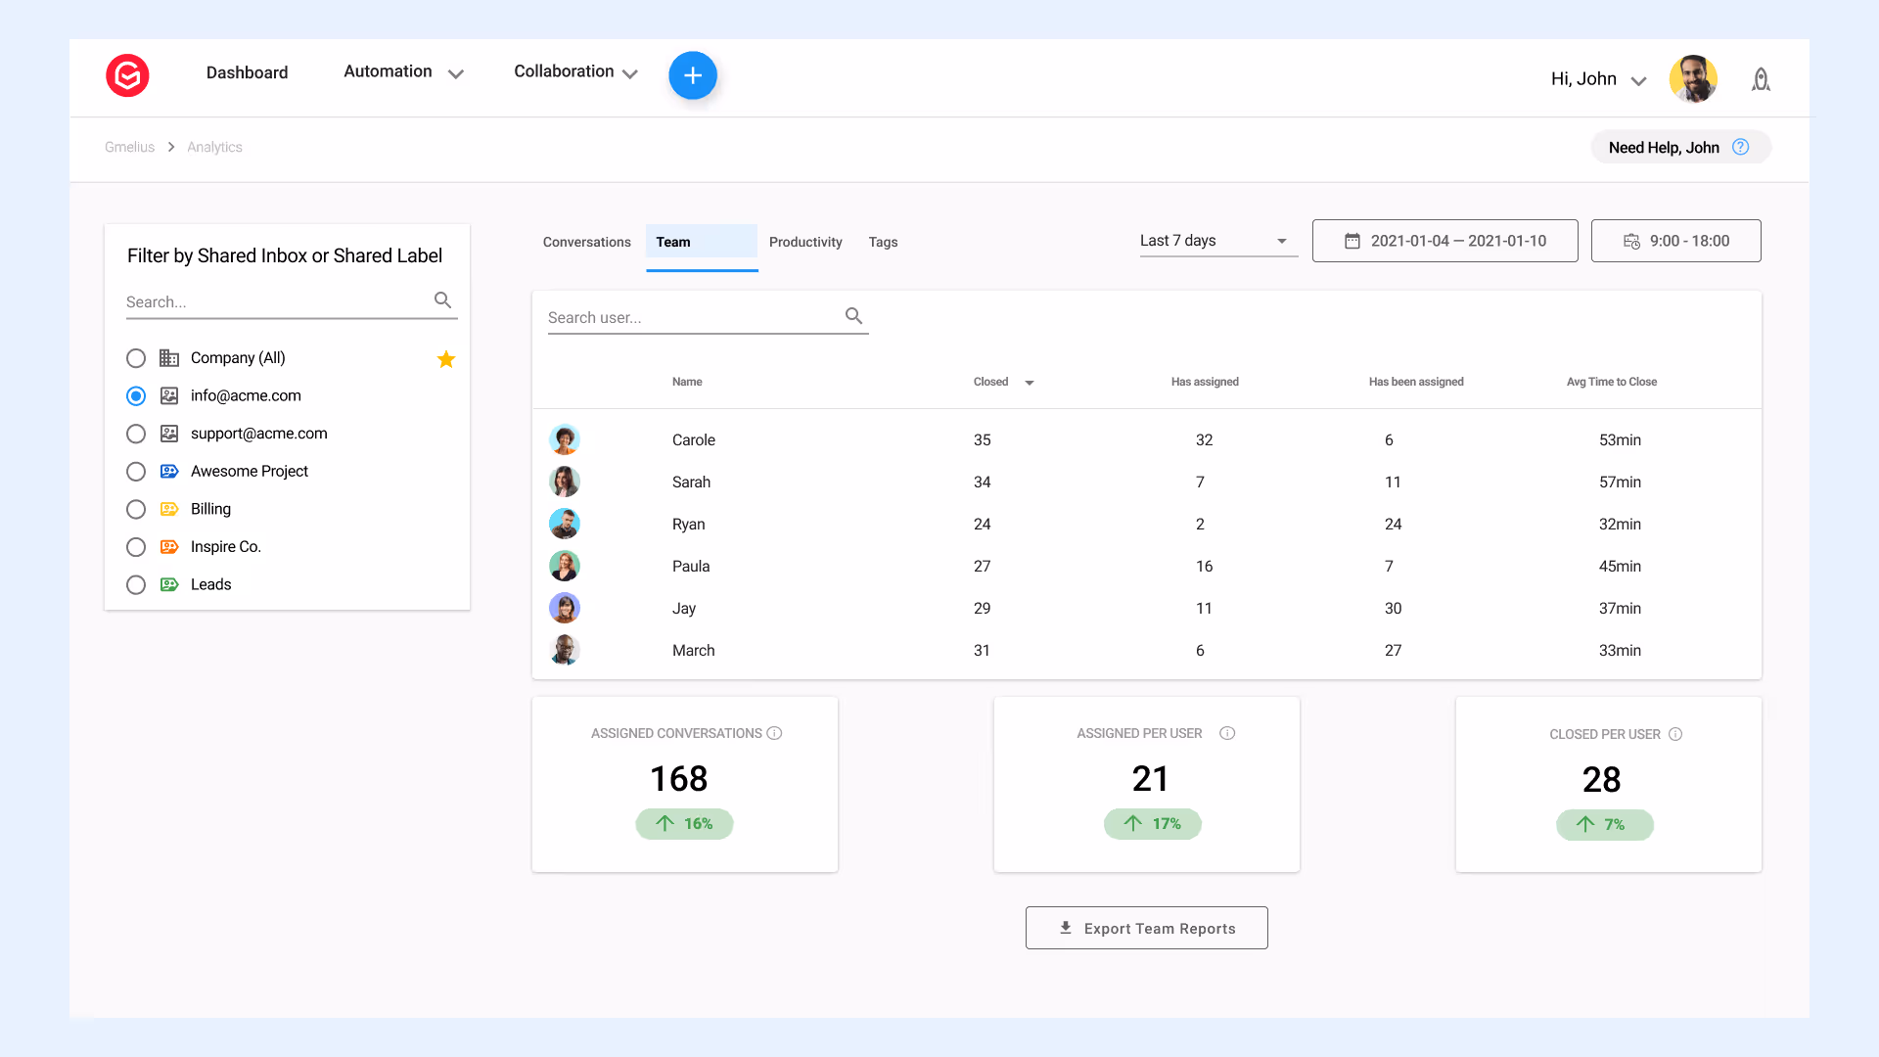Screen dimensions: 1879x1057
Task: Click the Export Team Reports button
Action: (x=1146, y=928)
